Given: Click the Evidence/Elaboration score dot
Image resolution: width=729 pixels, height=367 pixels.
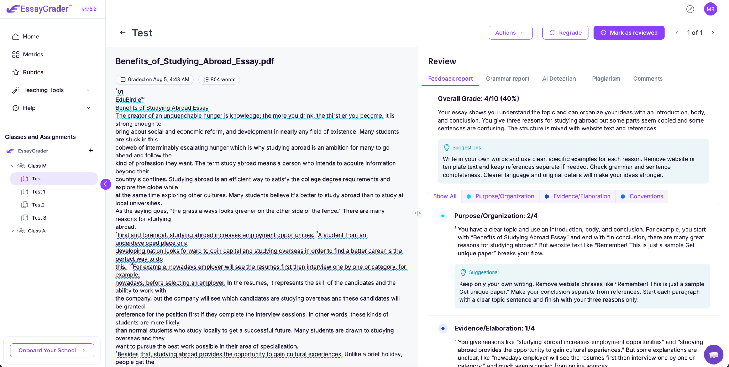Looking at the screenshot, I should click(x=443, y=328).
